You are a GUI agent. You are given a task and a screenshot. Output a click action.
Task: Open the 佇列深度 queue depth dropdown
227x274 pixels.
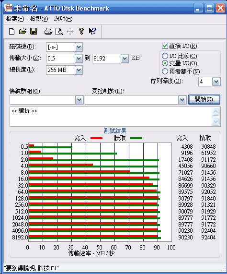click(x=216, y=82)
